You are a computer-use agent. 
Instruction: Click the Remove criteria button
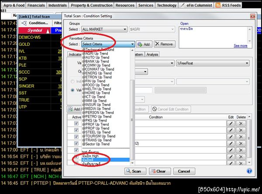165,44
